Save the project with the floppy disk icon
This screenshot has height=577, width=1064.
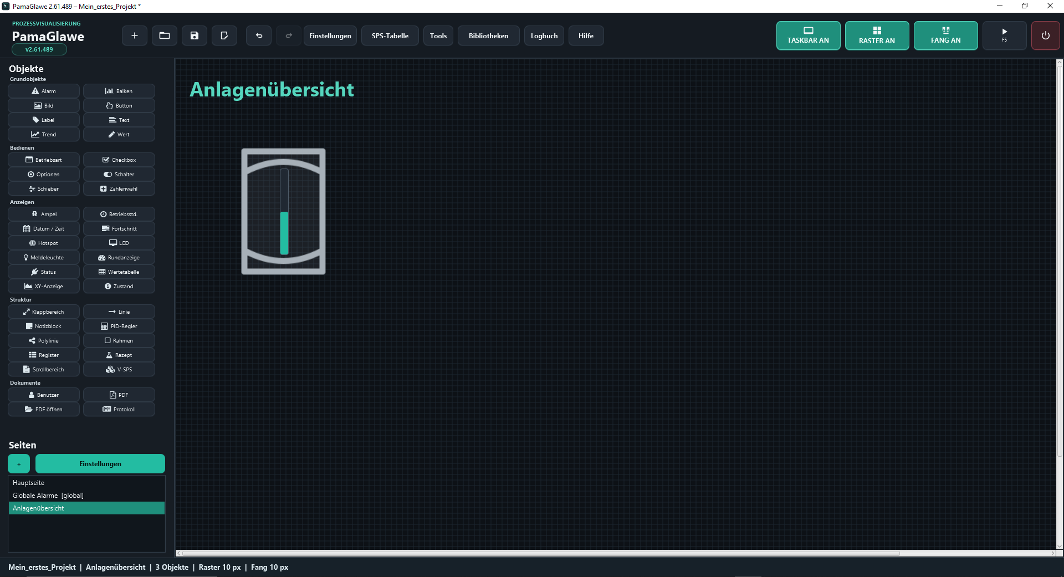click(195, 35)
